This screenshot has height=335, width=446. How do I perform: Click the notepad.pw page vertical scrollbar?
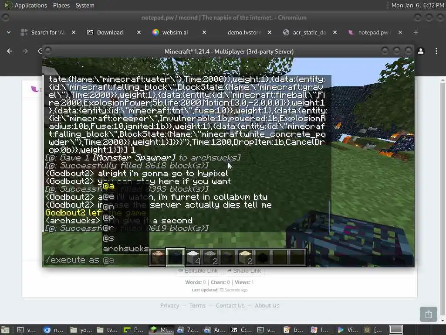pyautogui.click(x=443, y=199)
